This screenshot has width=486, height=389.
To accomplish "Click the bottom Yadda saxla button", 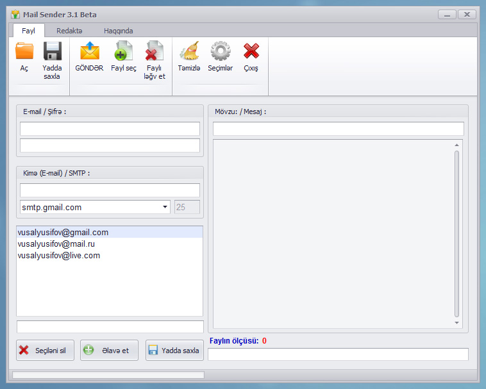I will point(174,351).
